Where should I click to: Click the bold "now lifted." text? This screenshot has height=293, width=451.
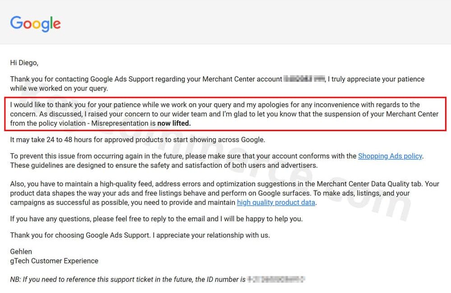[174, 123]
